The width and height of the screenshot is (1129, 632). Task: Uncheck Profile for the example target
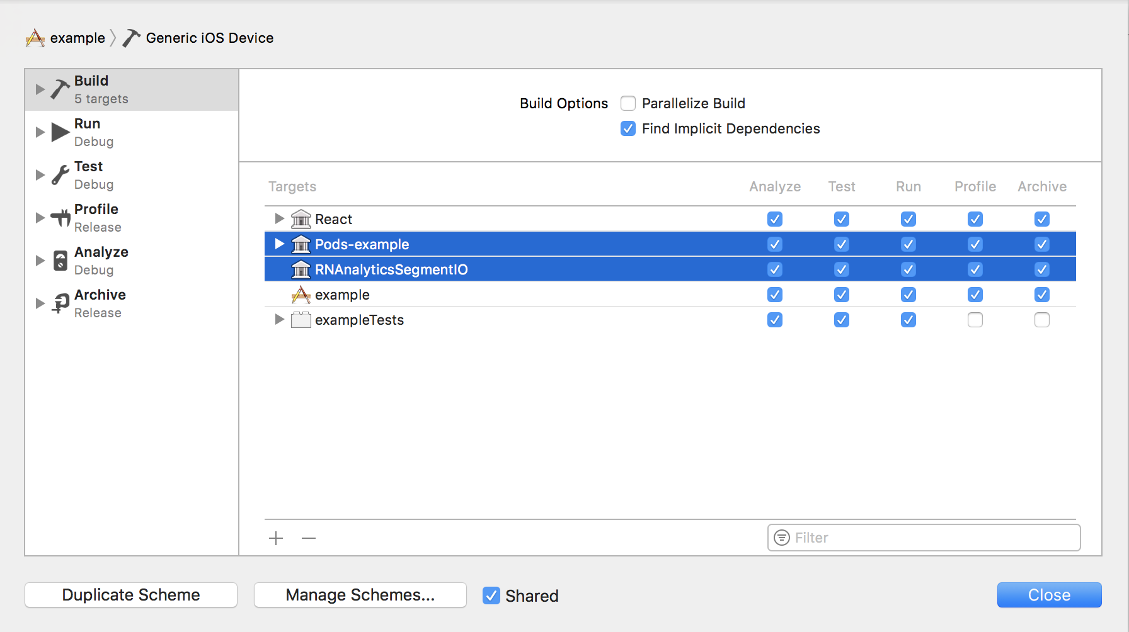click(x=975, y=295)
